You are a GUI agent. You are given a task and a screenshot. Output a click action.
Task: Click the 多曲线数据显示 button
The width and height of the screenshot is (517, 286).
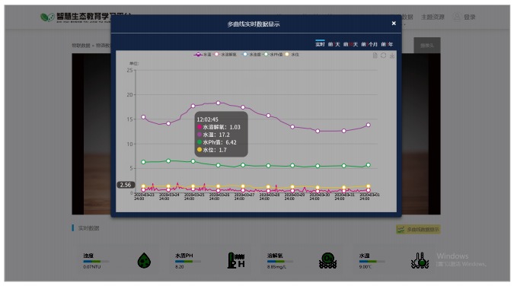pyautogui.click(x=418, y=229)
